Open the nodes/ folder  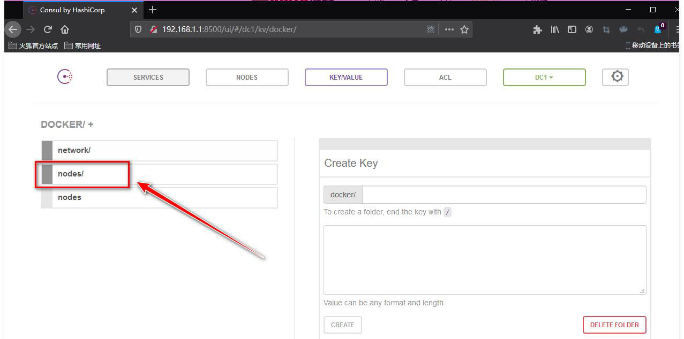click(x=159, y=174)
